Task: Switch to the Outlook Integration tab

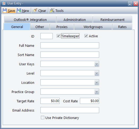Action: coord(30,20)
